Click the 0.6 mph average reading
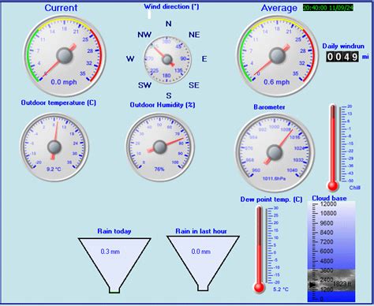The height and width of the screenshot is (306, 374). pyautogui.click(x=277, y=82)
